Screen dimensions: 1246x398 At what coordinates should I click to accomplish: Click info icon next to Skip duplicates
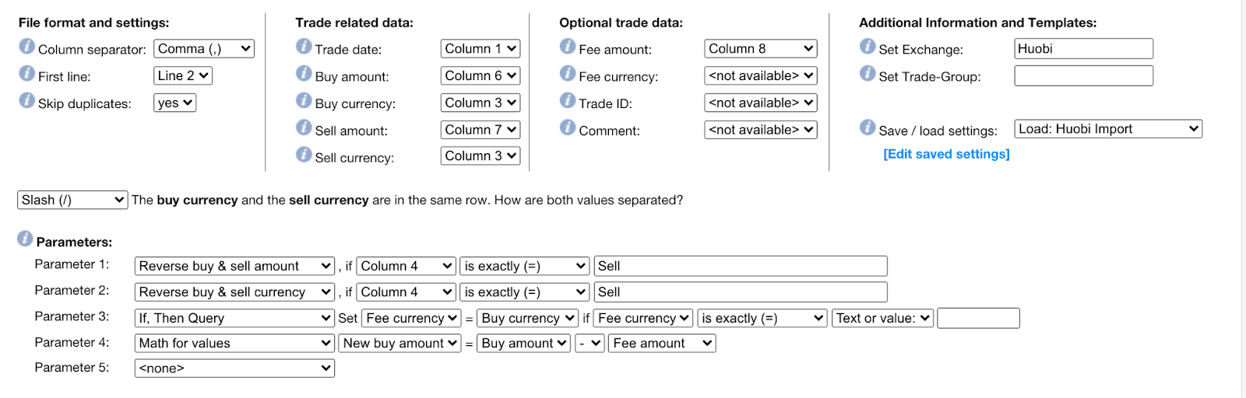point(26,101)
